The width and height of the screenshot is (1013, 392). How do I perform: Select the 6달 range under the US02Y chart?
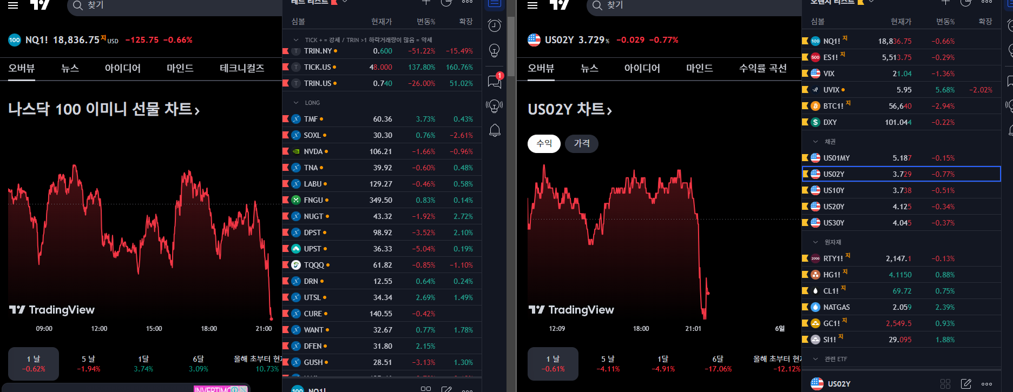pyautogui.click(x=718, y=363)
